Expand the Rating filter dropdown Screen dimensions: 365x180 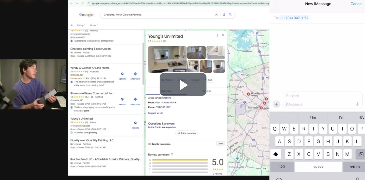81,25
